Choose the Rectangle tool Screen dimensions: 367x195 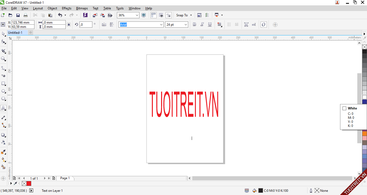4,84
